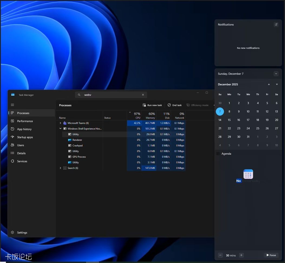Open App history from the sidebar
The image size is (285, 263).
pyautogui.click(x=12, y=129)
